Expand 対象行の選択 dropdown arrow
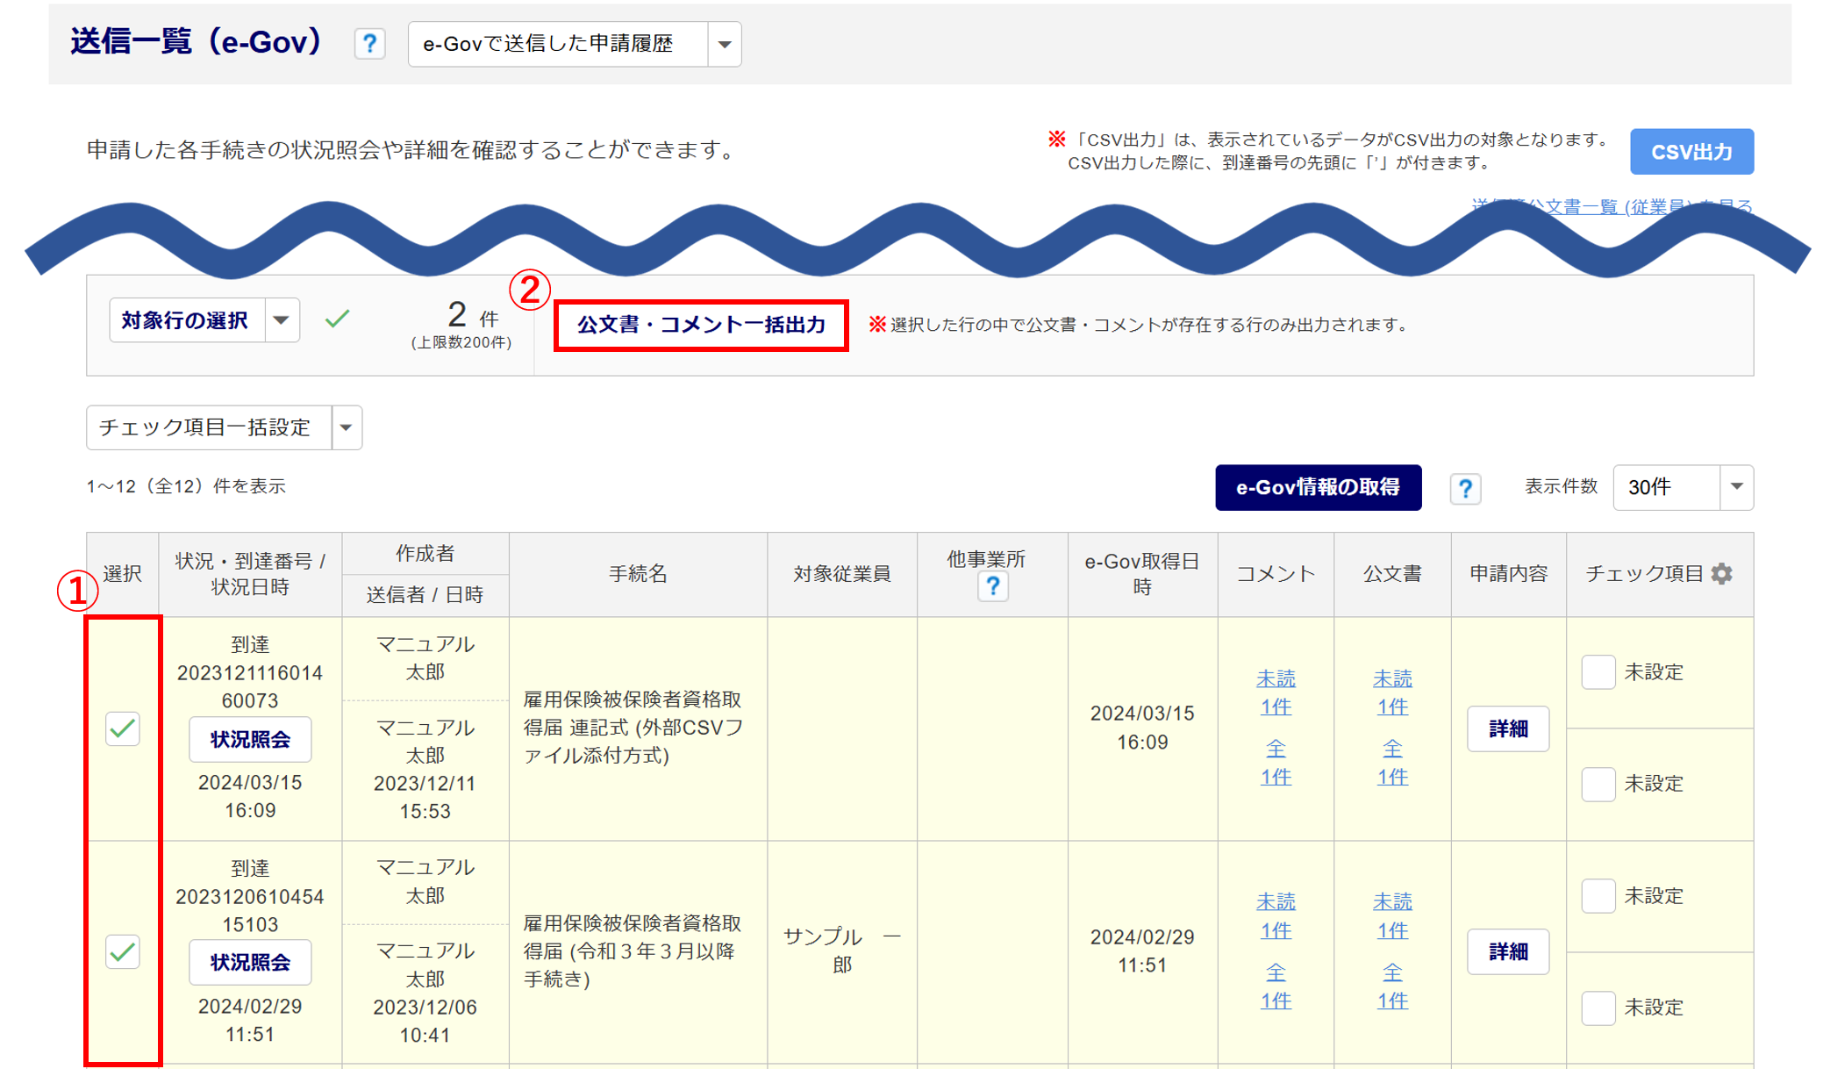 tap(281, 320)
